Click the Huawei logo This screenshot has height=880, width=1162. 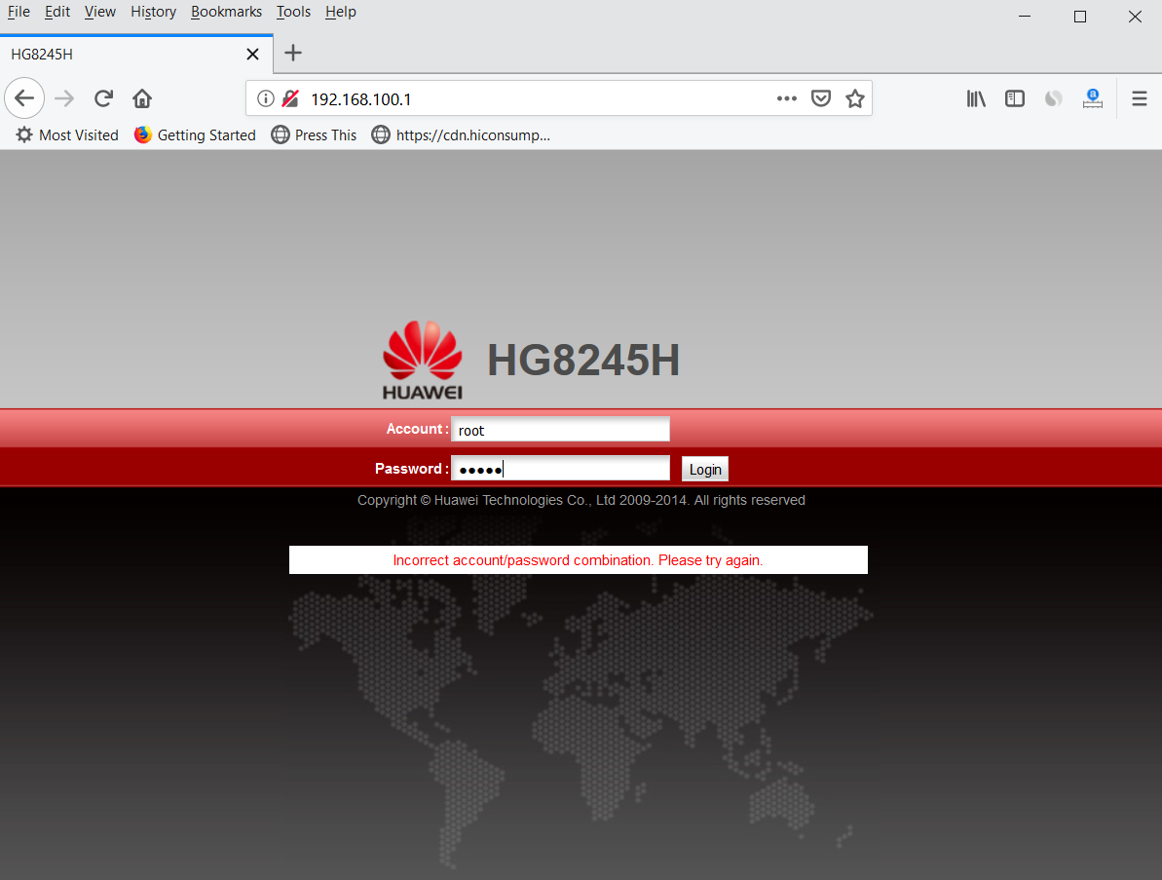(x=423, y=361)
